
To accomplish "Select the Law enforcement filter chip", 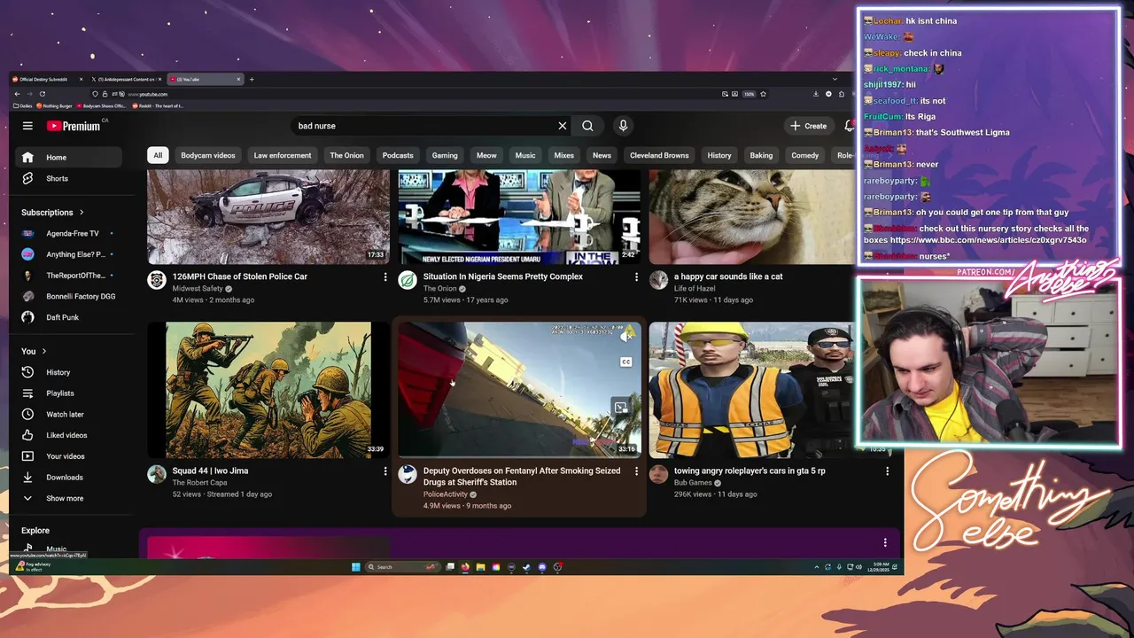I will 283,155.
